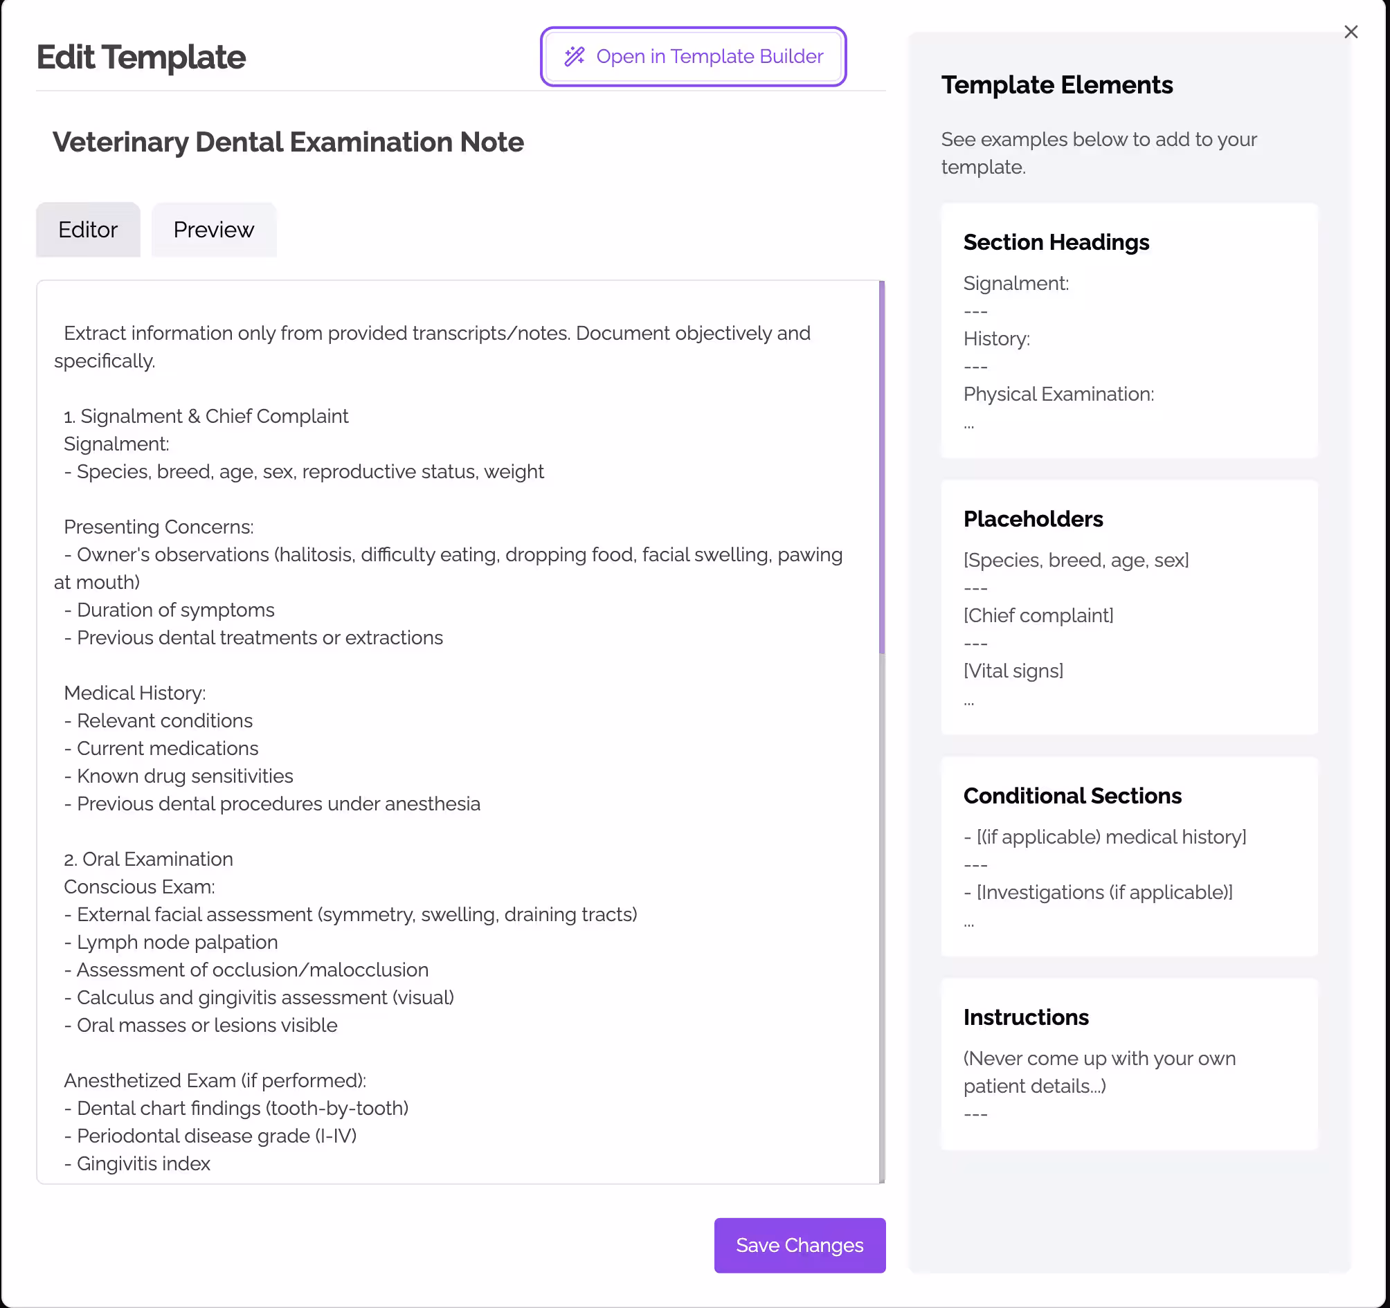Click the template title Veterinary Dental Examination Note

pyautogui.click(x=288, y=142)
